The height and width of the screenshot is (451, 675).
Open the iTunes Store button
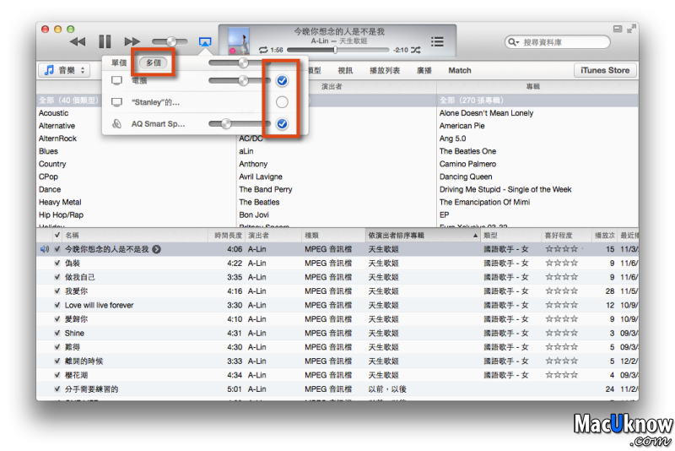(605, 71)
